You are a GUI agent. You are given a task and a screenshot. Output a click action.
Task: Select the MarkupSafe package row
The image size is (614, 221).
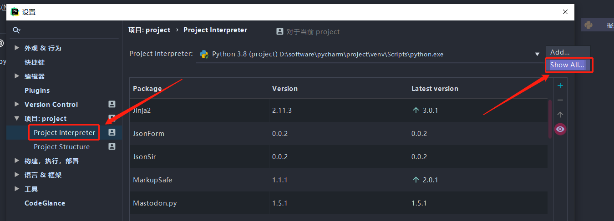pos(339,180)
